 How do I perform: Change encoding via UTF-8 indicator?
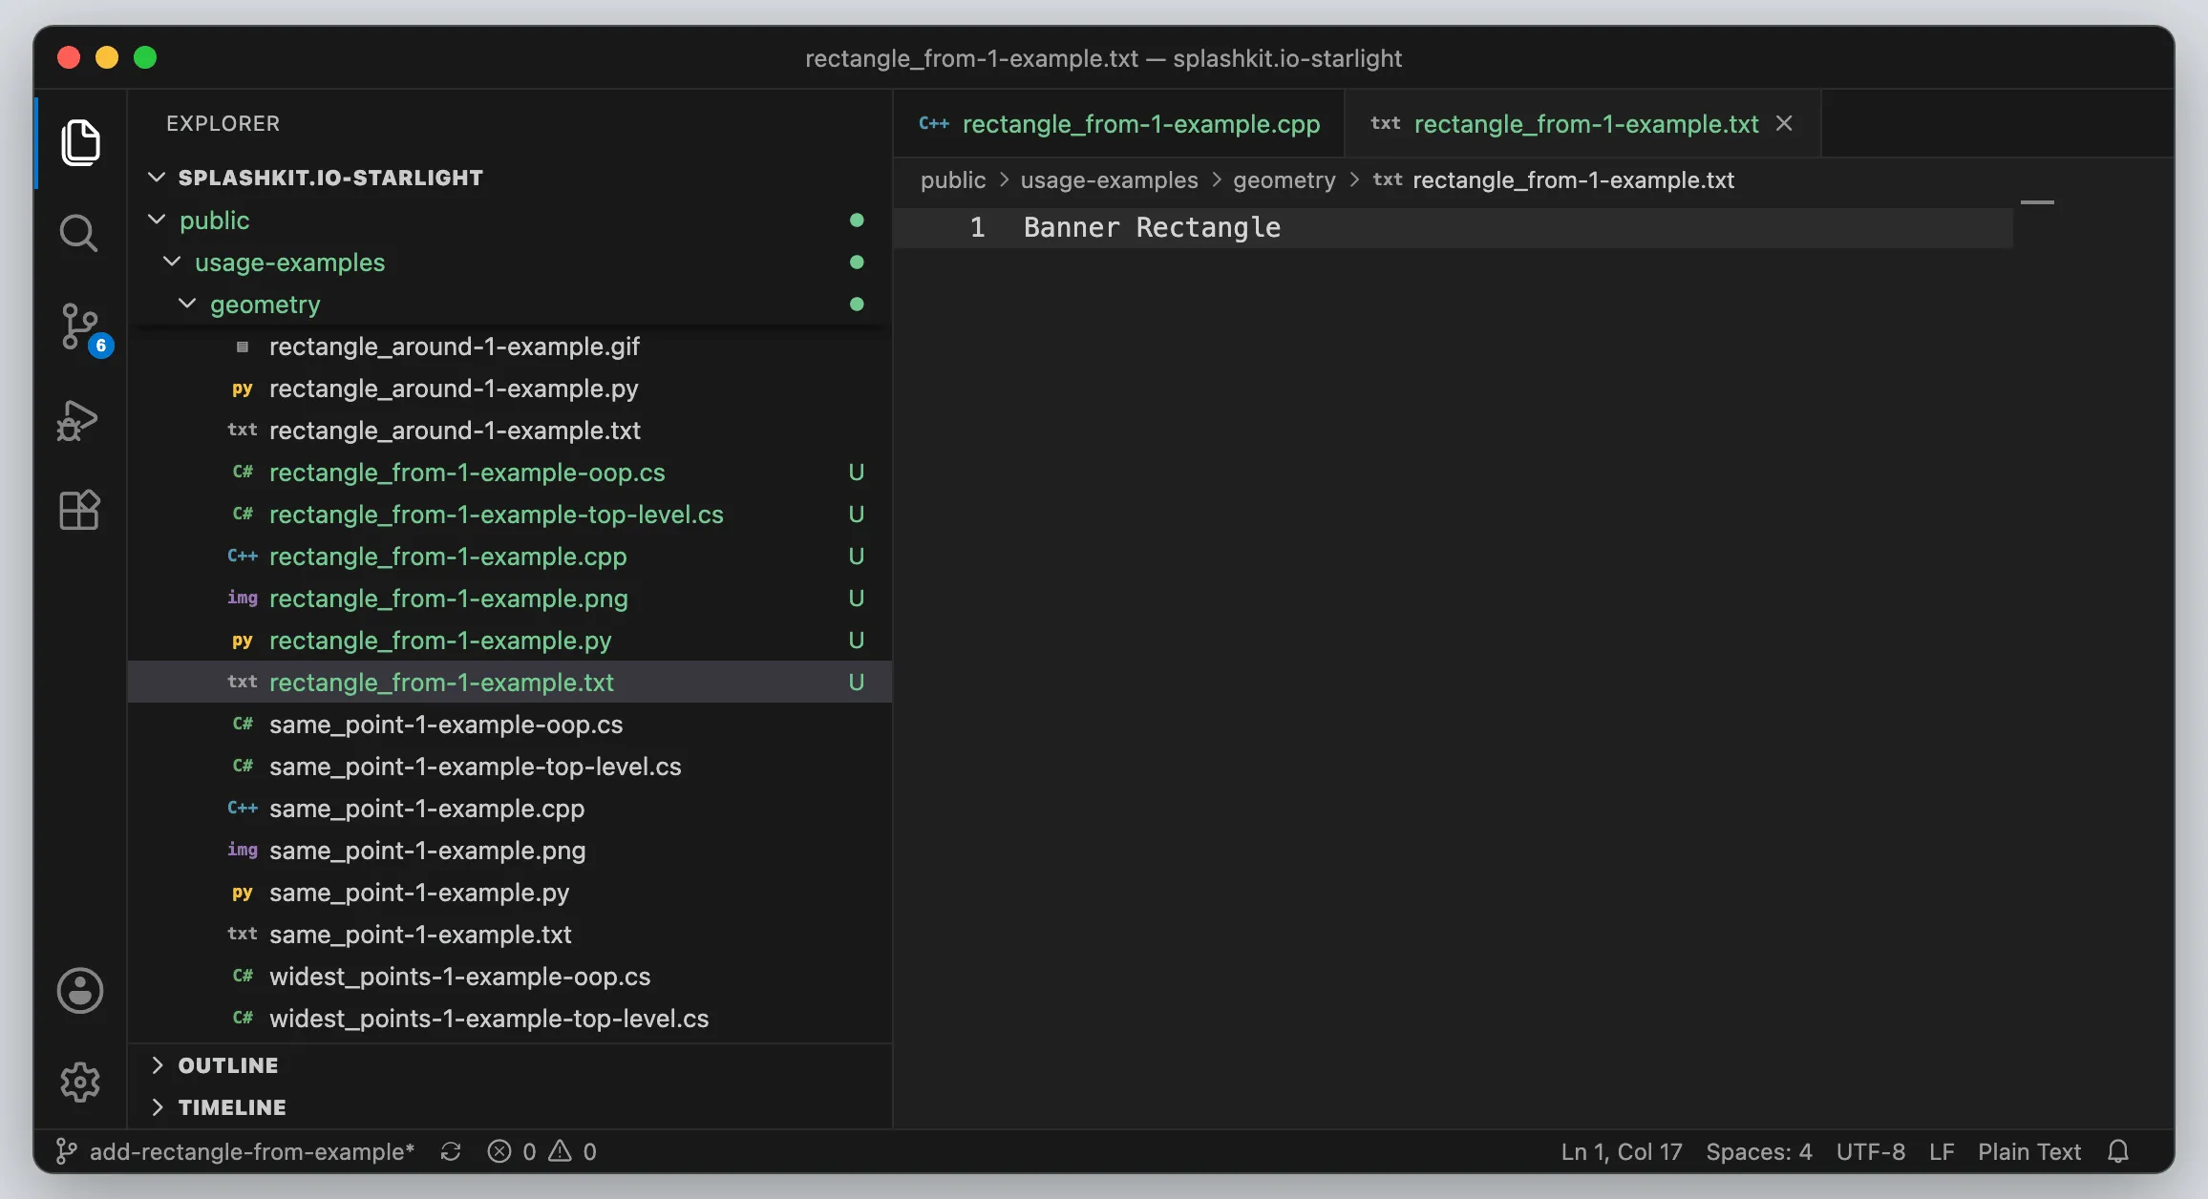click(x=1870, y=1151)
